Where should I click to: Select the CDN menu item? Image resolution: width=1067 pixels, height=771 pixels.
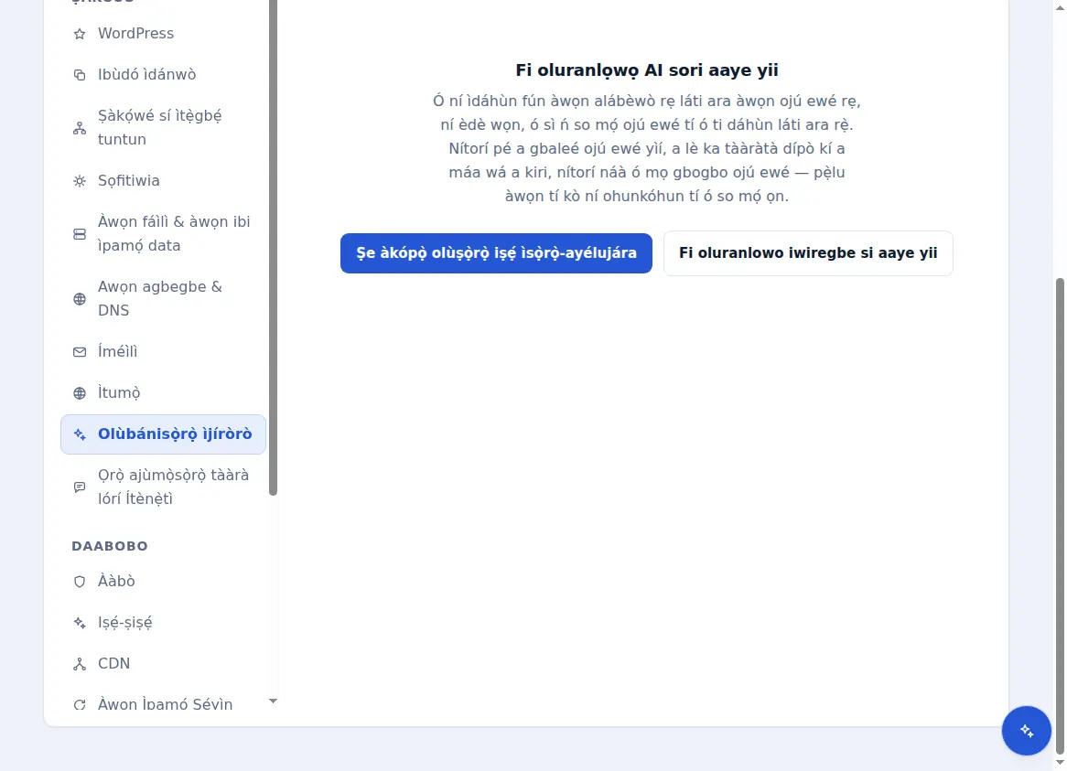[163, 664]
